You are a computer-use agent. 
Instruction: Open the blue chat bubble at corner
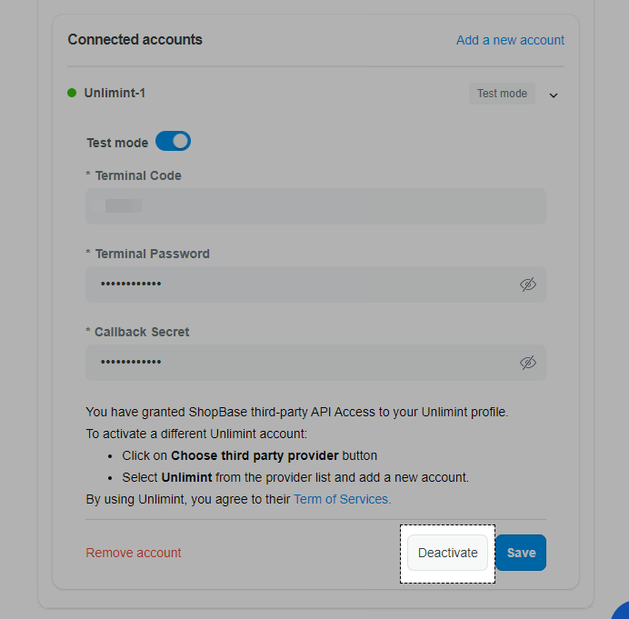pyautogui.click(x=621, y=611)
